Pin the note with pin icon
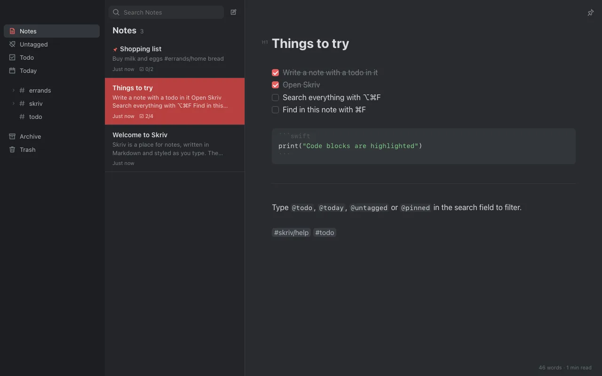The height and width of the screenshot is (376, 602). point(591,13)
